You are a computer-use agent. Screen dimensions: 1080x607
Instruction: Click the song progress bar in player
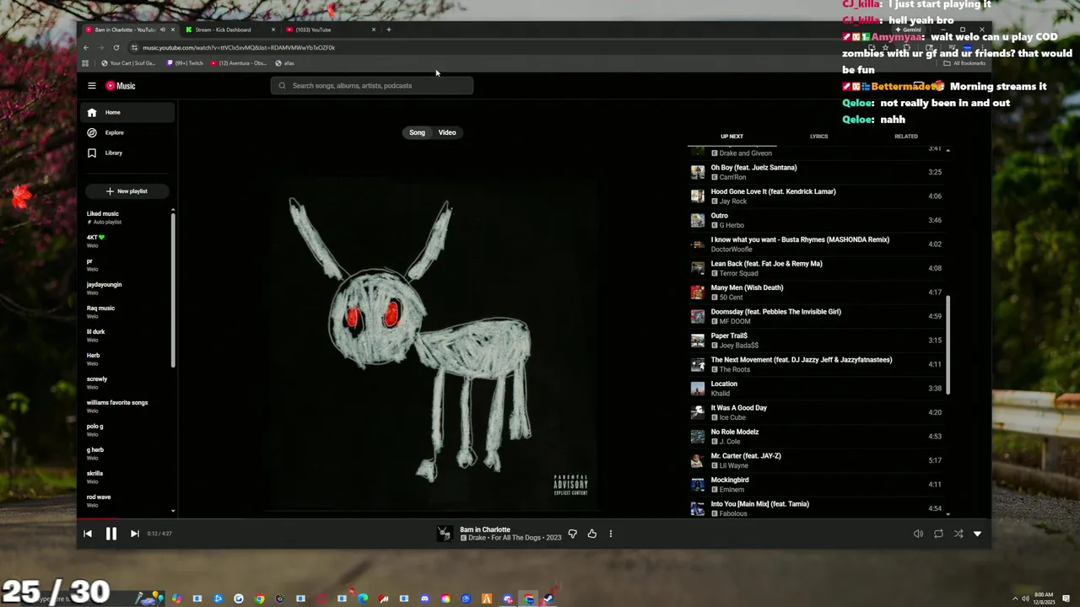coord(533,518)
